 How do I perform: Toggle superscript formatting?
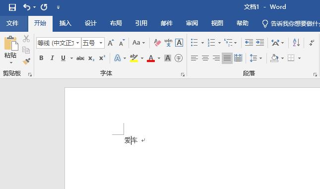[102, 58]
